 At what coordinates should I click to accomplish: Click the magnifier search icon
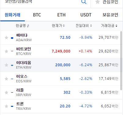pyautogui.click(x=84, y=2)
